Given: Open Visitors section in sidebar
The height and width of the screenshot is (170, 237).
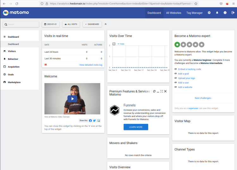Looking at the screenshot, I should tap(12, 51).
